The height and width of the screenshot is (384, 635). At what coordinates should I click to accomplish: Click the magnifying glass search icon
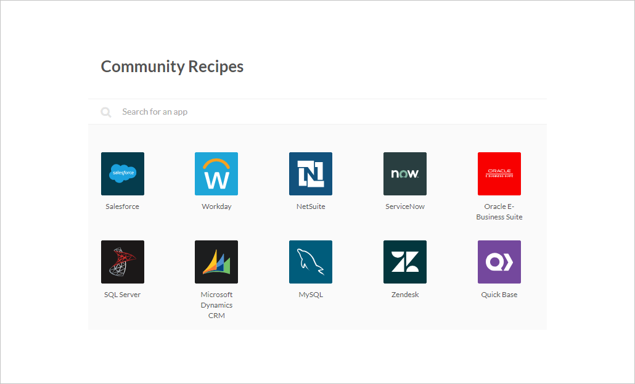pyautogui.click(x=106, y=112)
